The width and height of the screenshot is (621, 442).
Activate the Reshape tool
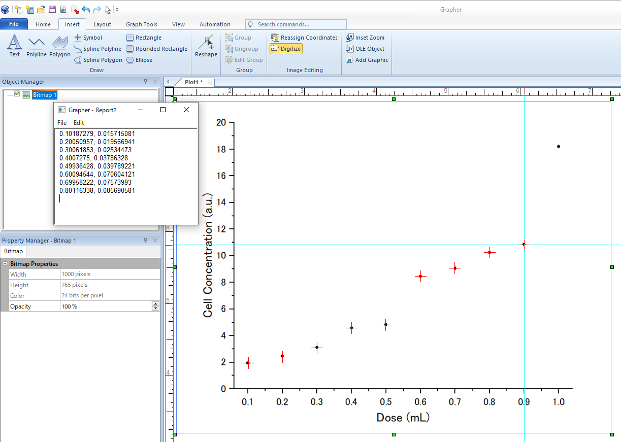tap(206, 46)
